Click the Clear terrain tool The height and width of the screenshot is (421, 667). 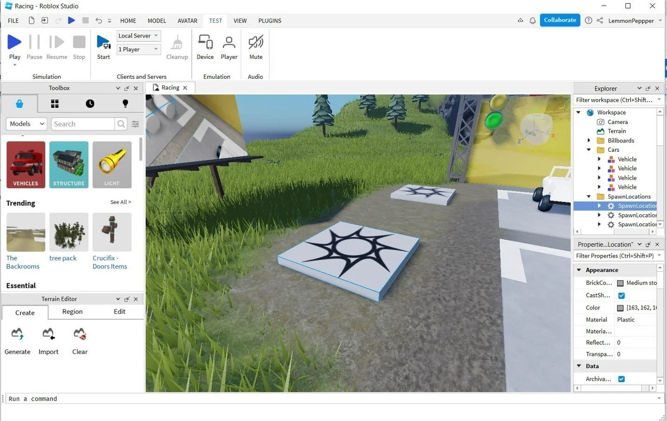pyautogui.click(x=80, y=341)
